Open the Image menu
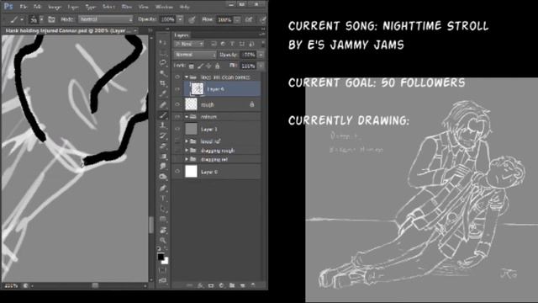 coord(55,7)
